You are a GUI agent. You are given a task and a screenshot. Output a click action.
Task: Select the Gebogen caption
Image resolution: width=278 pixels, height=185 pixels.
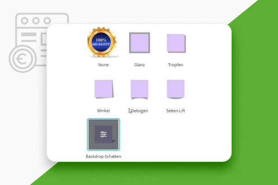(139, 111)
